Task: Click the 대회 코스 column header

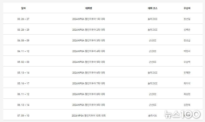Action: click(x=153, y=8)
